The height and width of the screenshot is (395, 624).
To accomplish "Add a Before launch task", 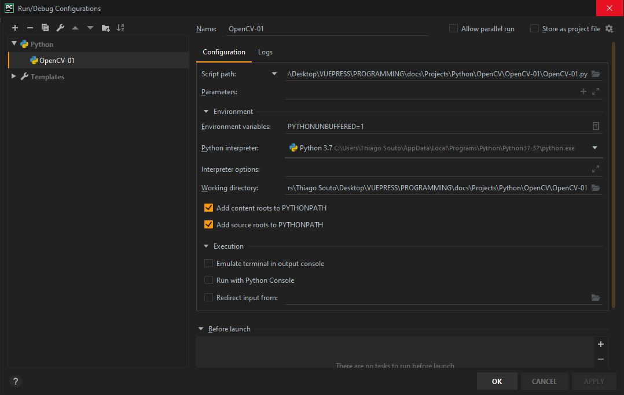I will point(601,344).
